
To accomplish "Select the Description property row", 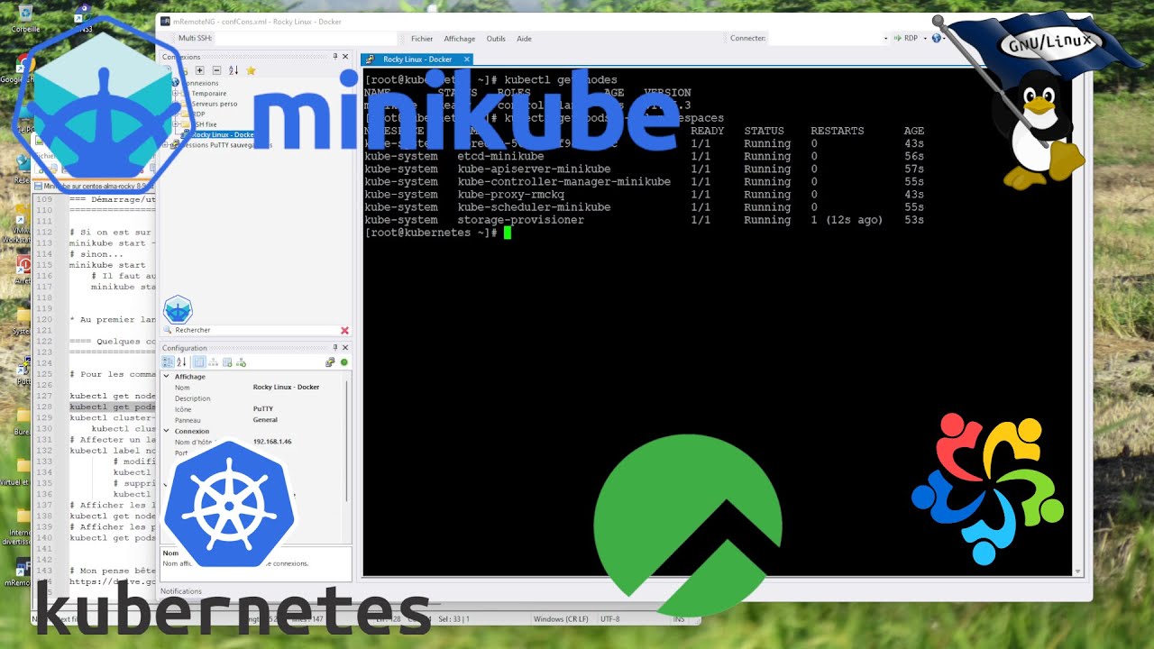I will [252, 398].
